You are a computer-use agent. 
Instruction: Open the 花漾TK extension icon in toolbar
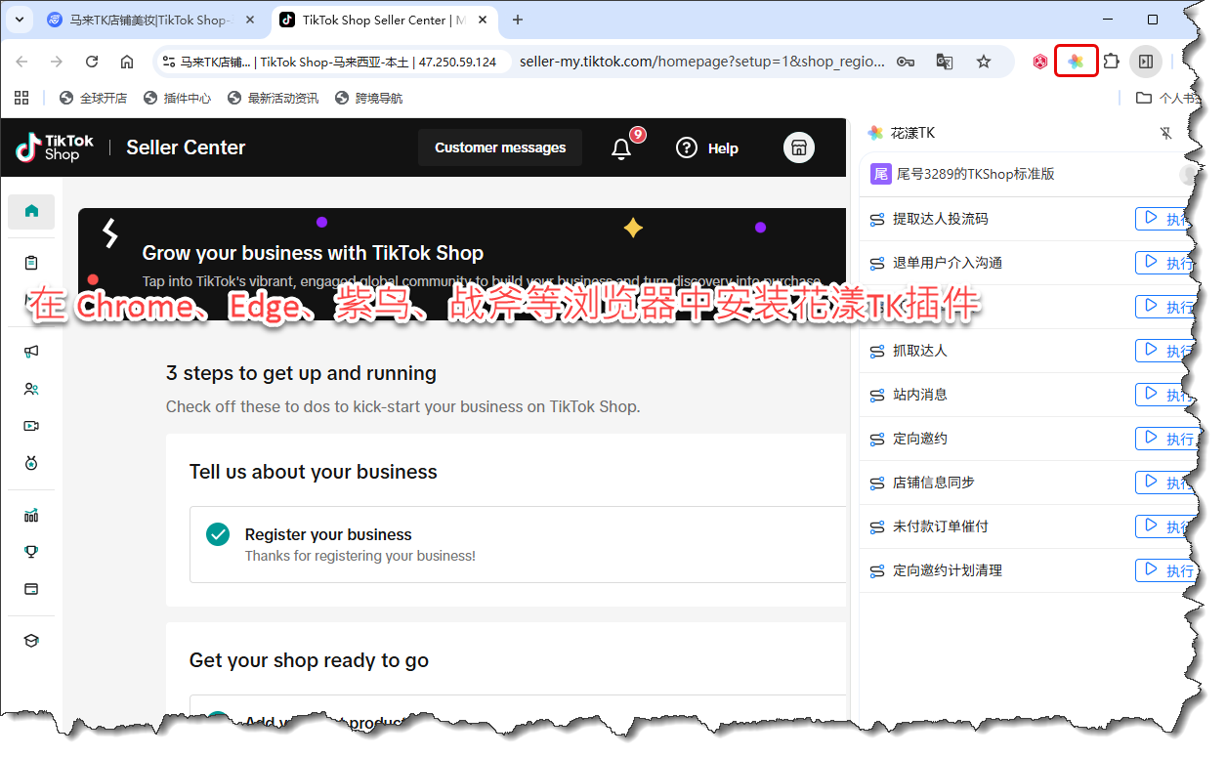1076,62
